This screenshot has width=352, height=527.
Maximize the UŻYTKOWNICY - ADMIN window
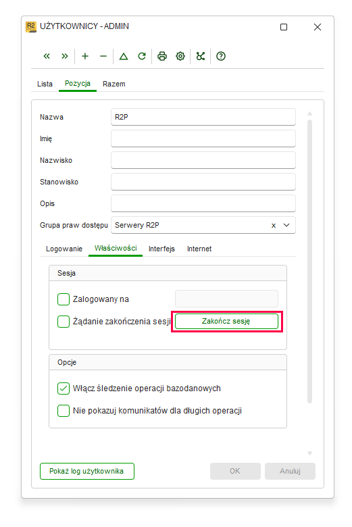click(x=284, y=27)
